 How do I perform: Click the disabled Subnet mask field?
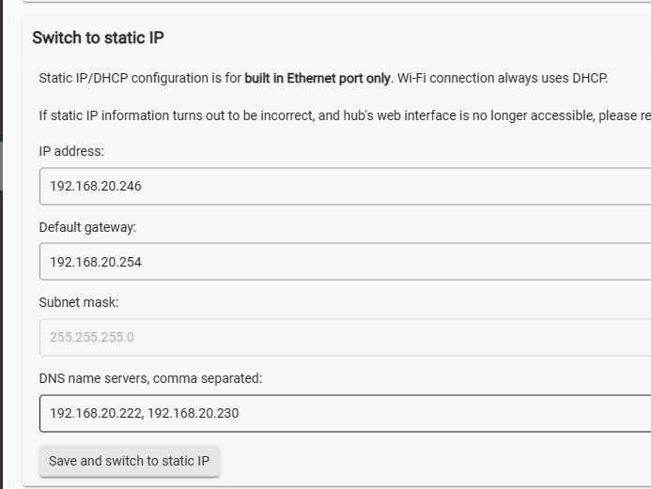coord(345,337)
